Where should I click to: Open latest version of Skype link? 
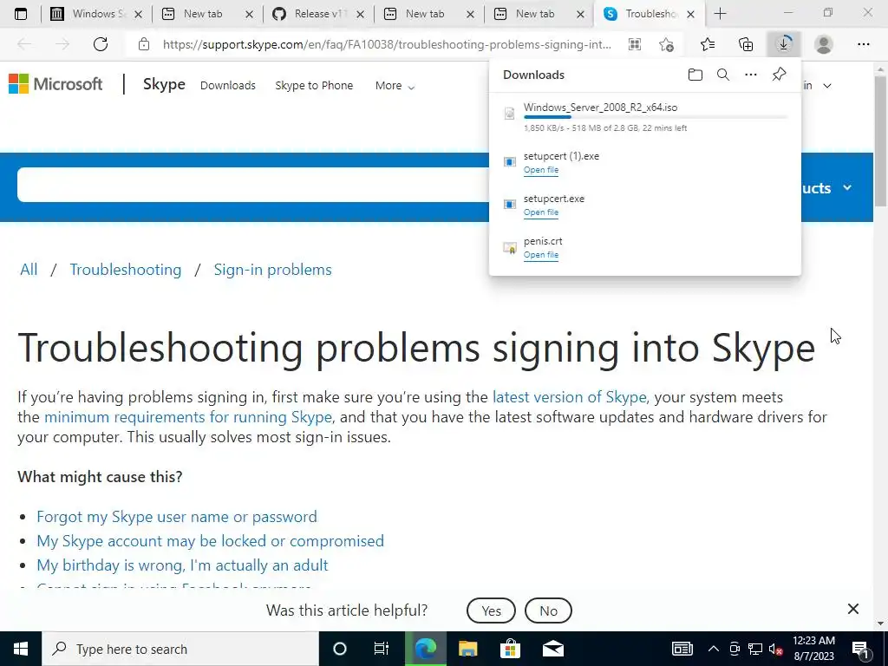569,397
